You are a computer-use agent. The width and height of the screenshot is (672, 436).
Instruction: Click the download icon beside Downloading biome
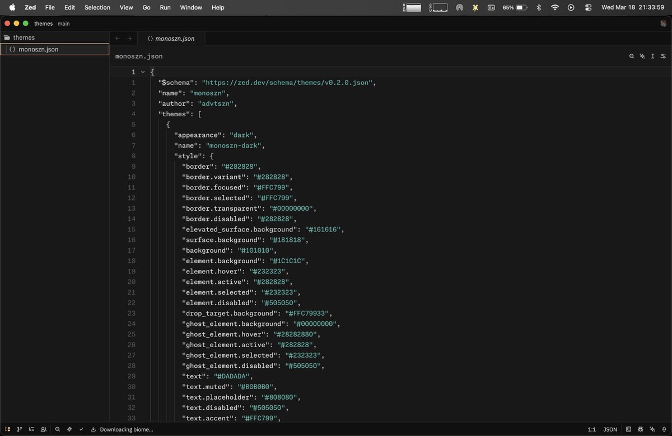[x=93, y=429]
